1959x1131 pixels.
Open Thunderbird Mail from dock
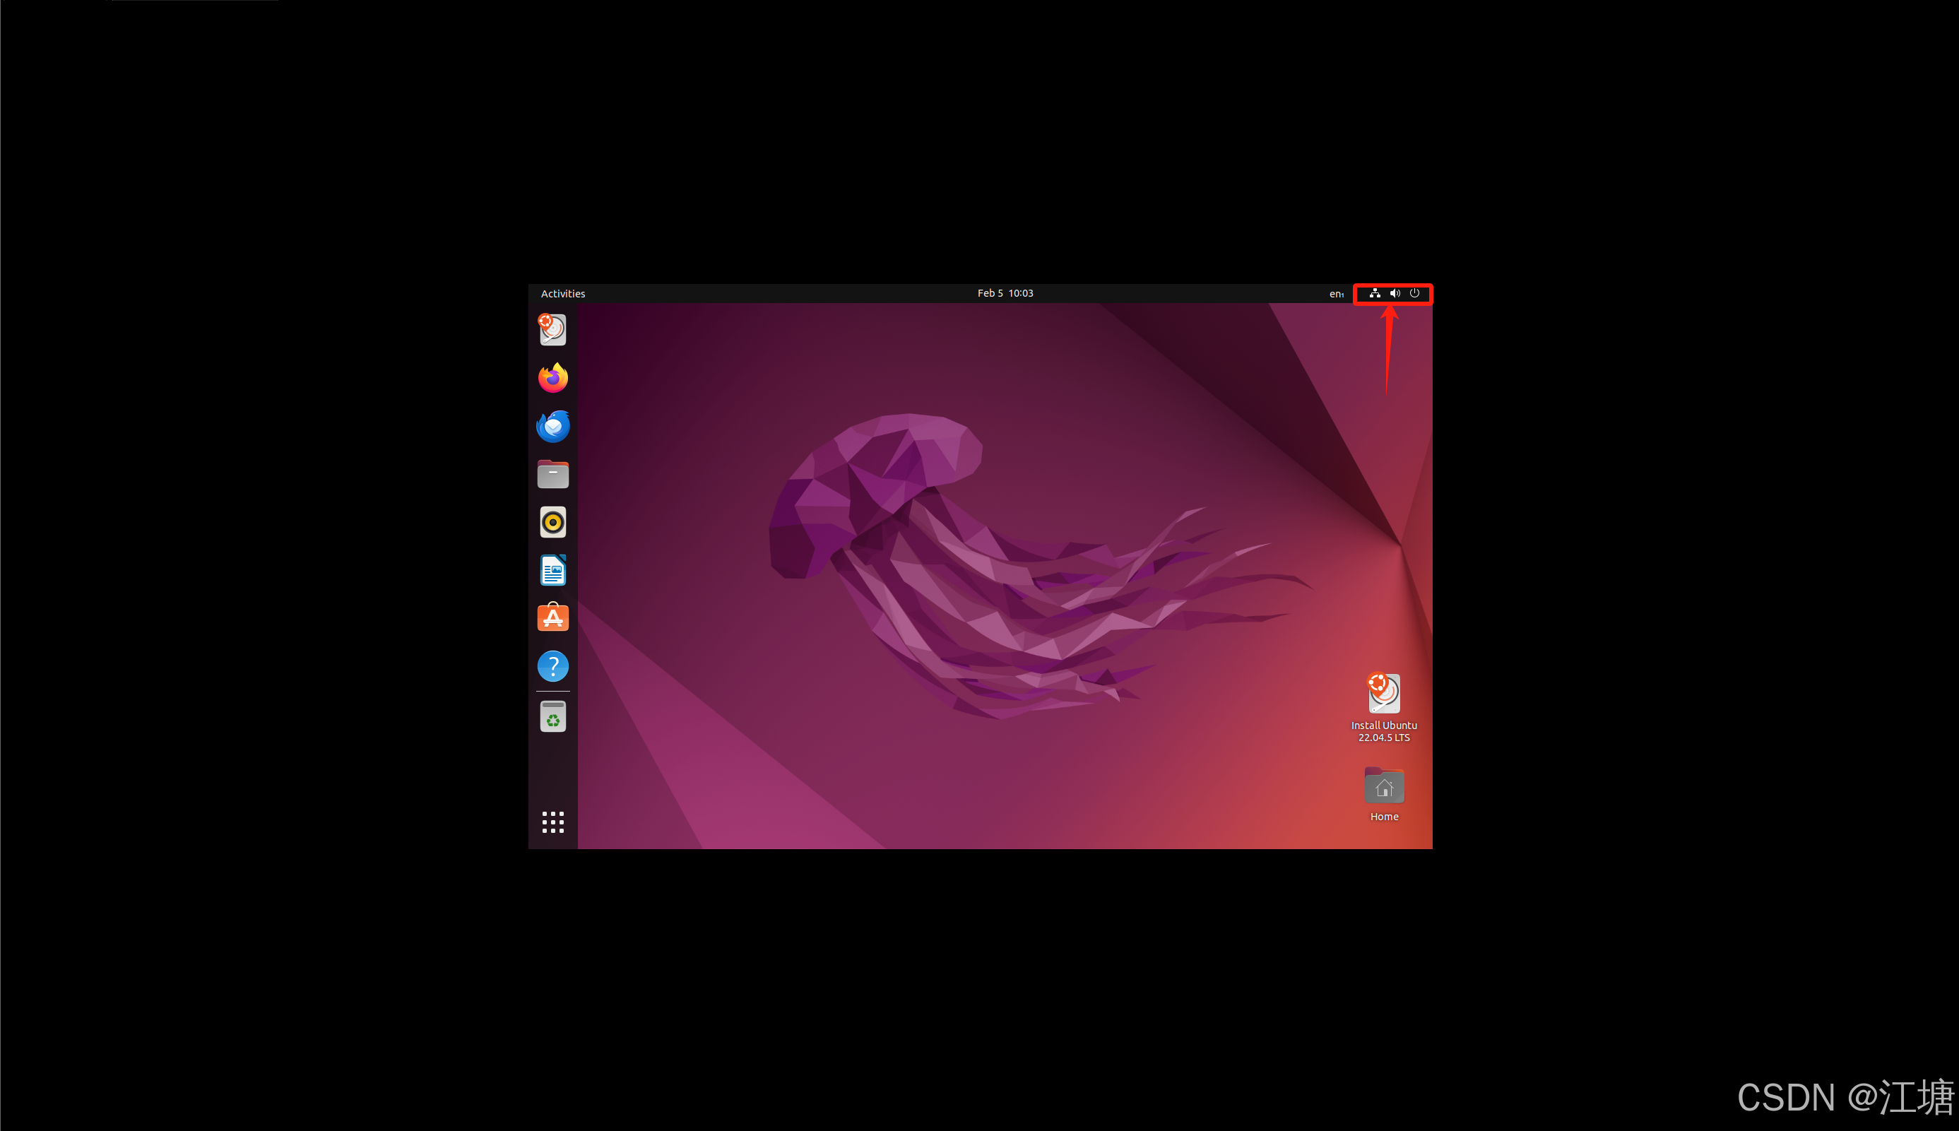pyautogui.click(x=552, y=427)
